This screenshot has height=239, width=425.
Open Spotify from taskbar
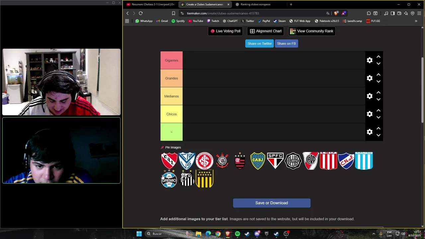coord(237,234)
